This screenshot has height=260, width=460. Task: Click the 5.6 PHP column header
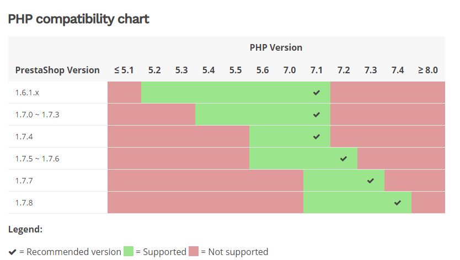click(x=263, y=70)
